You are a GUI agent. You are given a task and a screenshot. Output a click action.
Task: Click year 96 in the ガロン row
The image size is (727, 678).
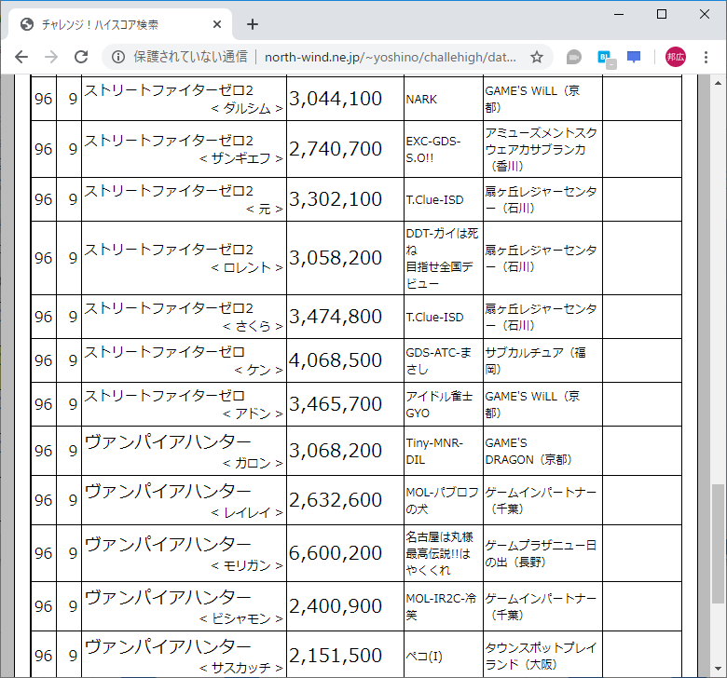[x=44, y=451]
